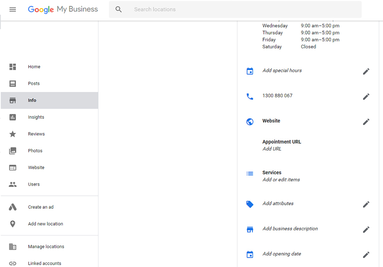Viewport: 383px width, 267px height.
Task: Click the Create an ad icon
Action: [13, 207]
